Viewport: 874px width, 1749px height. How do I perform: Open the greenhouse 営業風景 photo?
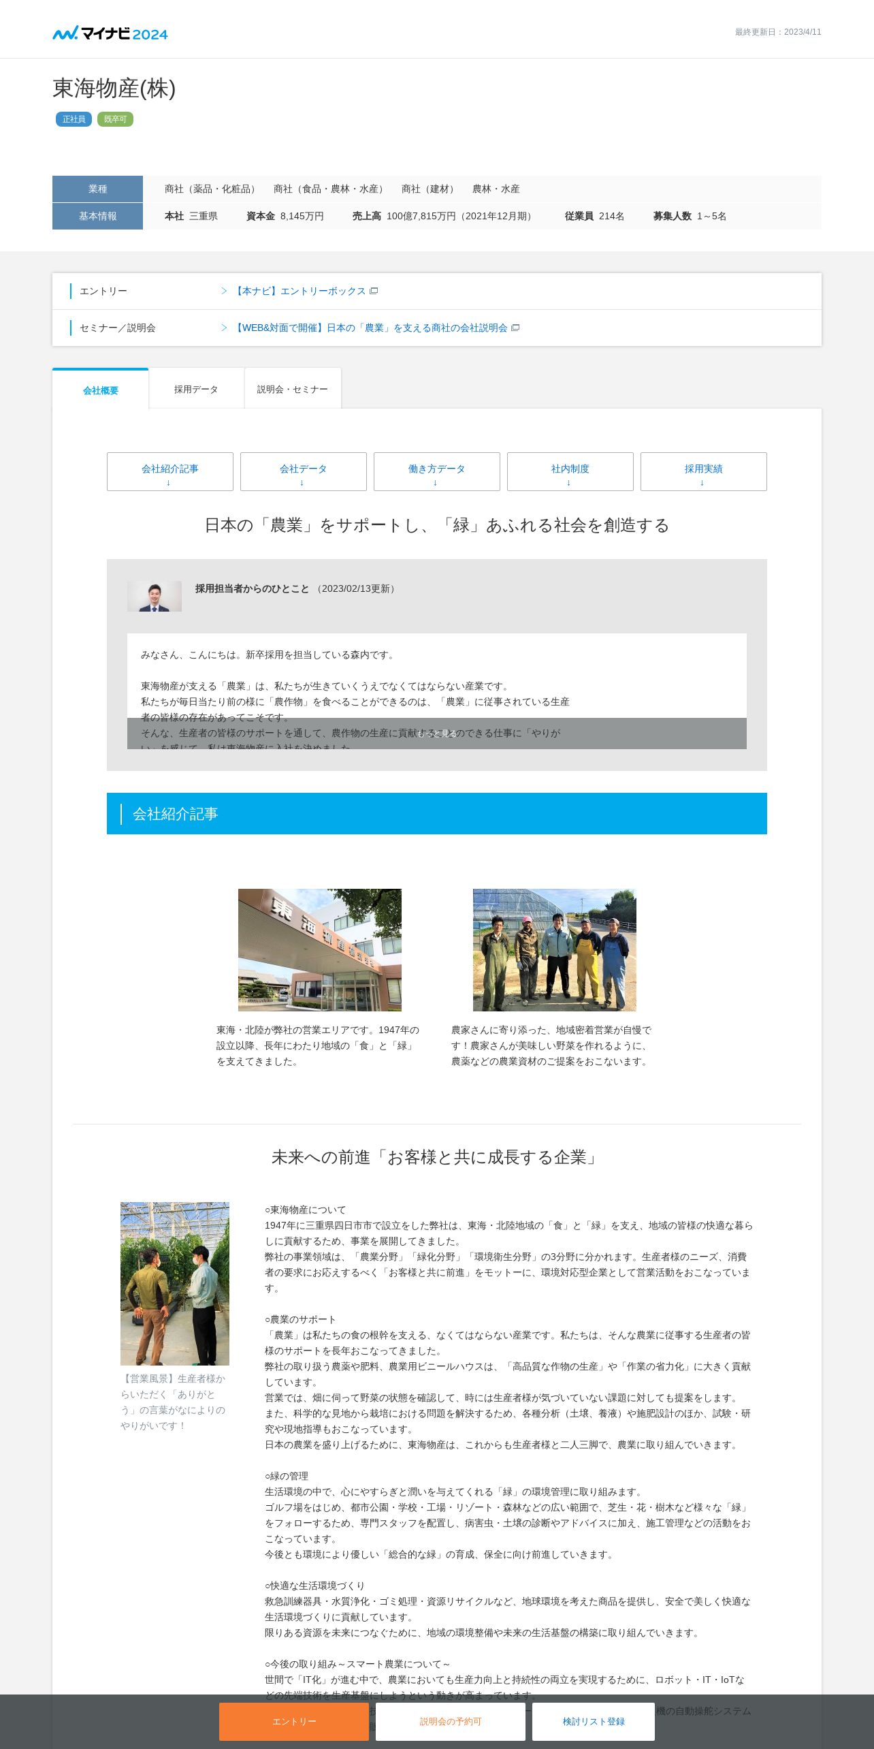(175, 1283)
